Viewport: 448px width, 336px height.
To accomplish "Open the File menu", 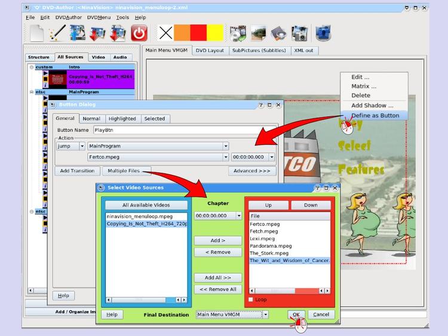I will [30, 17].
